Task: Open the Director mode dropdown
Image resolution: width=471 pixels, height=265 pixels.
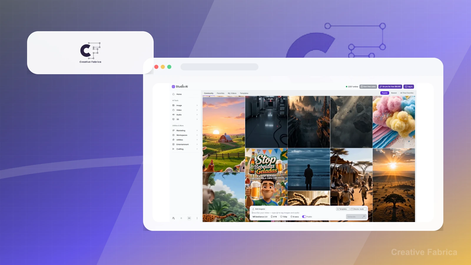Action: pyautogui.click(x=359, y=209)
